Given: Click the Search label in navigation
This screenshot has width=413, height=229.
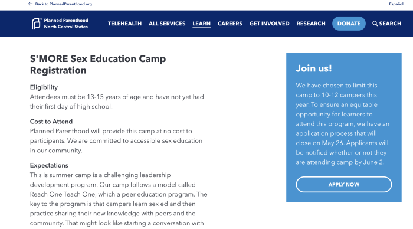Looking at the screenshot, I should click(390, 24).
